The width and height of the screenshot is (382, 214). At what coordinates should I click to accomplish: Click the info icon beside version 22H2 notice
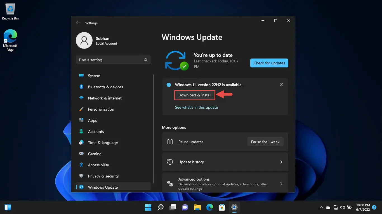[169, 85]
